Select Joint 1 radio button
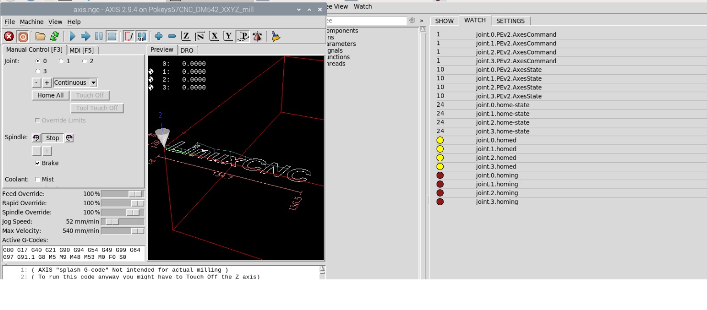The image size is (707, 310). coord(61,61)
